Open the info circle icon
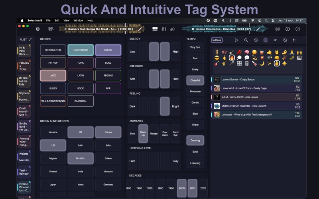The width and height of the screenshot is (319, 199). pyautogui.click(x=287, y=29)
